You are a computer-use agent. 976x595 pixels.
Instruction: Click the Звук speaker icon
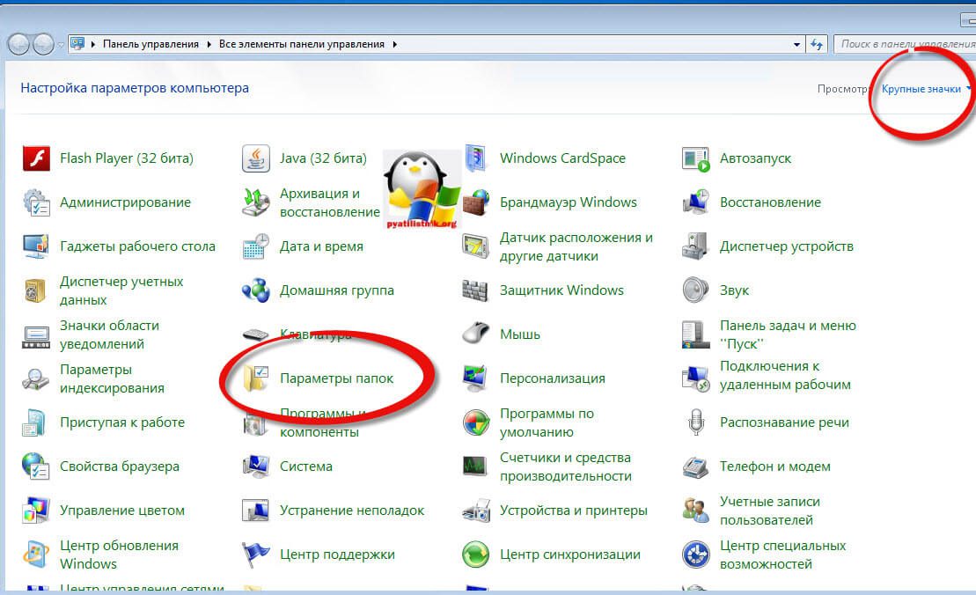point(696,290)
